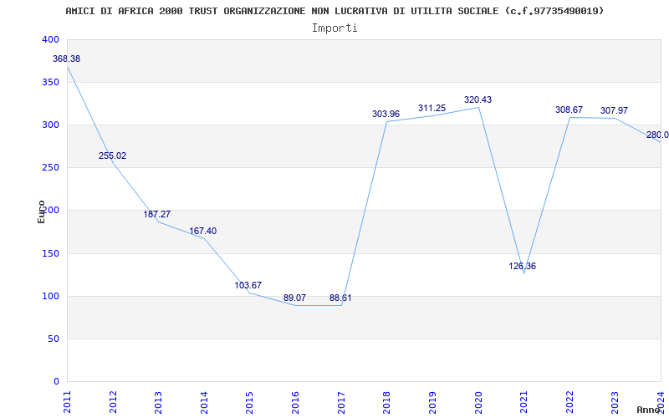
Task: Click the 2017 x-axis year label
Action: click(341, 402)
